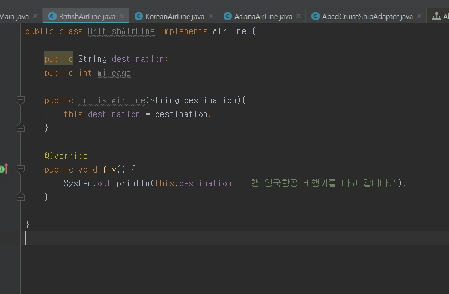Open the KoreanAirLine.java tab
The width and height of the screenshot is (449, 294).
[x=175, y=17]
